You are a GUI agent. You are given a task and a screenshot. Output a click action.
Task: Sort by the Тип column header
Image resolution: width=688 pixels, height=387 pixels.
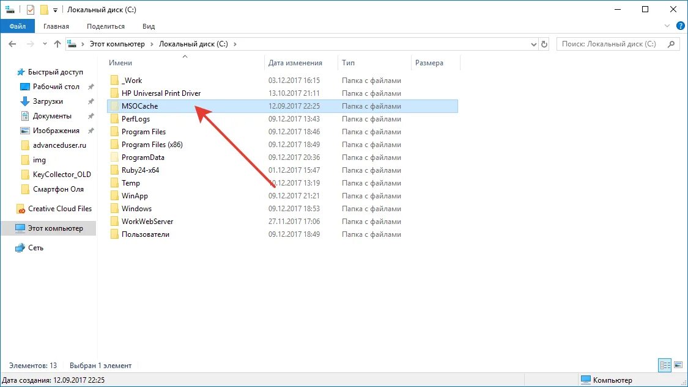[x=374, y=63]
